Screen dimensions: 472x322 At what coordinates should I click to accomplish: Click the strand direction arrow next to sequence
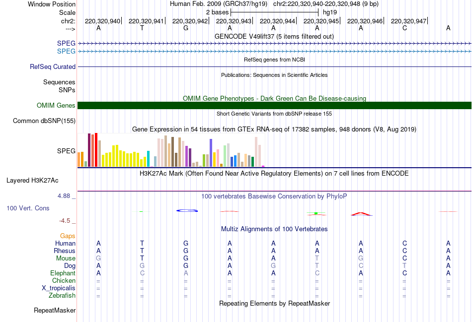(71, 29)
